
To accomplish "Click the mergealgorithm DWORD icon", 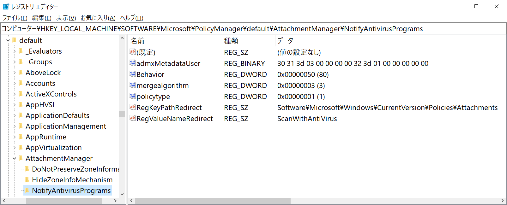I will pos(133,85).
